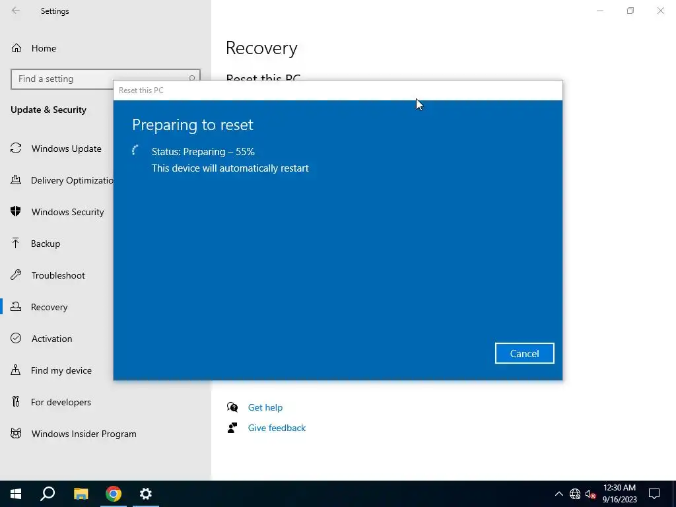This screenshot has width=676, height=507.
Task: Click the Windows Insider Program cat icon
Action: point(16,433)
